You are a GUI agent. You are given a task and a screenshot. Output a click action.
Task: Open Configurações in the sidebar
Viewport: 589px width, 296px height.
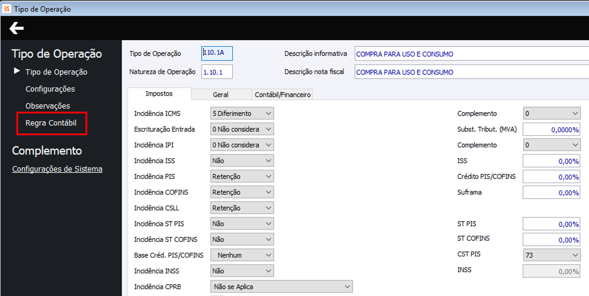click(x=50, y=89)
